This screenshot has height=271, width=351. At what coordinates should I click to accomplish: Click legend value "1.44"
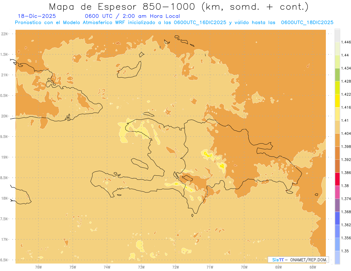[345, 55]
